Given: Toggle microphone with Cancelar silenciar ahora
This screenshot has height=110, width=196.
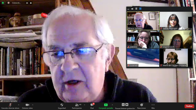Looking at the screenshot, I should 10,106.
